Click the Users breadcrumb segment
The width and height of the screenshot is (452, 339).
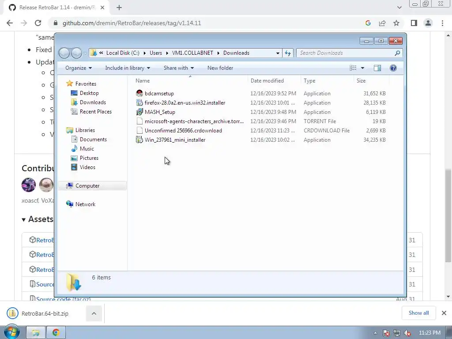point(156,53)
